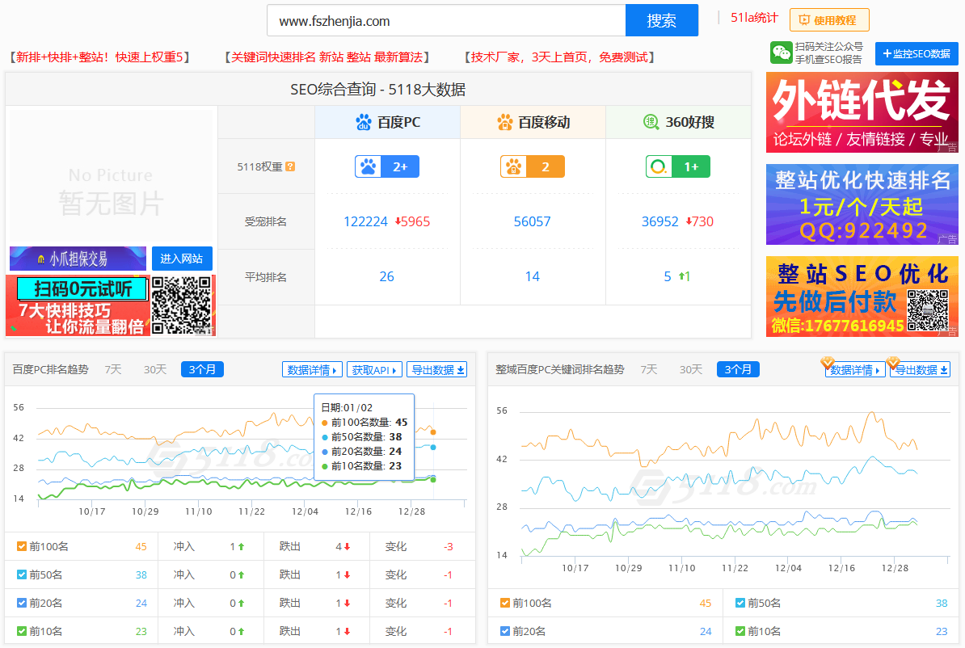The height and width of the screenshot is (648, 965).
Task: Click 前50名 count 38 in 整域百度PC关键词排名趋势 panel
Action: (x=942, y=603)
